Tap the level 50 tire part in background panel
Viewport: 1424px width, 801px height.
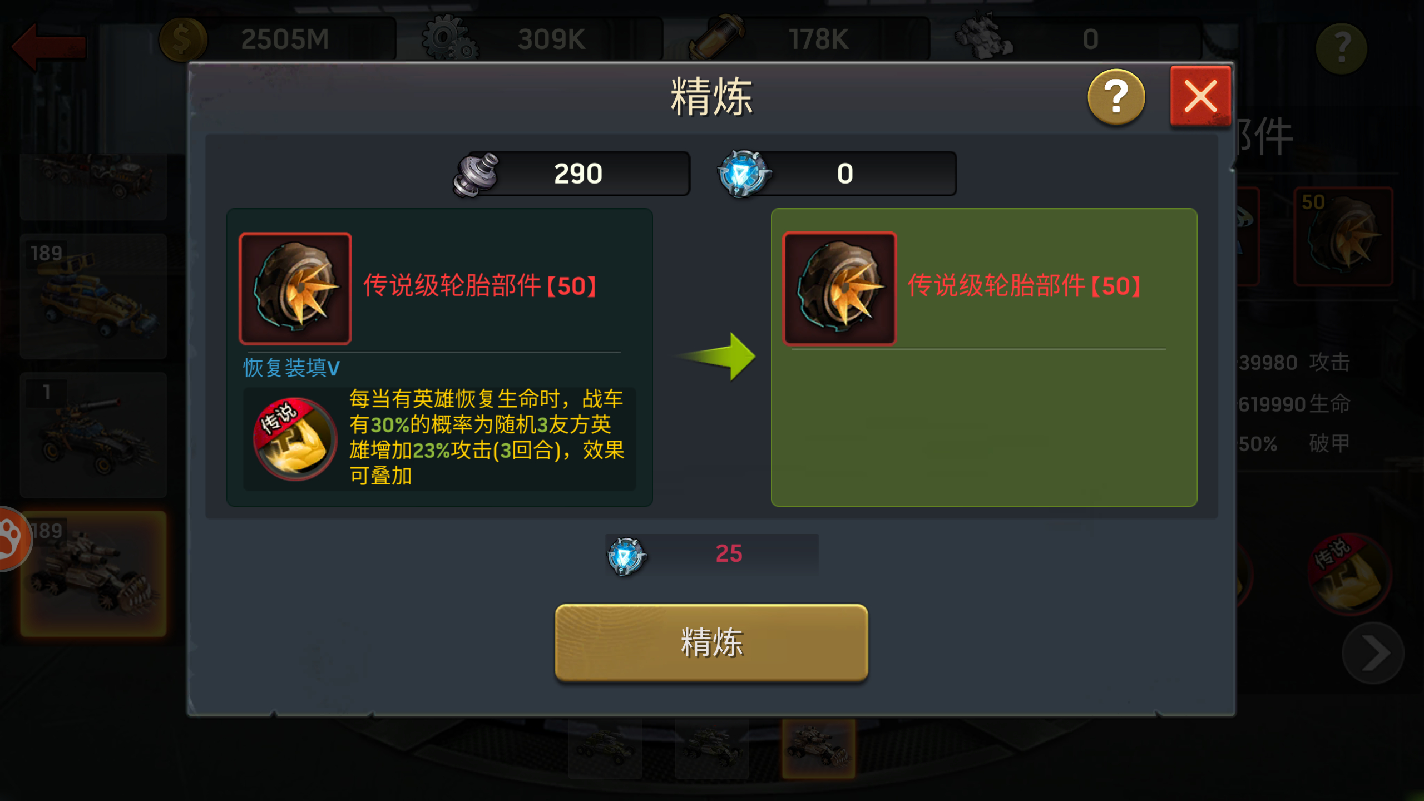point(1343,236)
